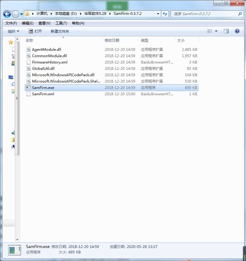This screenshot has width=246, height=261.
Task: Click the Forward navigation arrow
Action: click(x=15, y=14)
